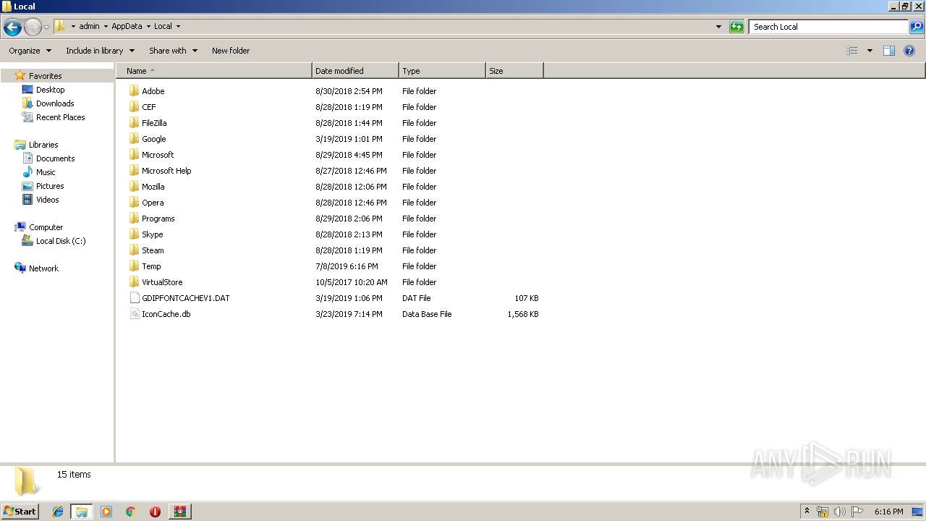Open Desktop in Favorites
This screenshot has height=521, width=926.
pos(50,90)
